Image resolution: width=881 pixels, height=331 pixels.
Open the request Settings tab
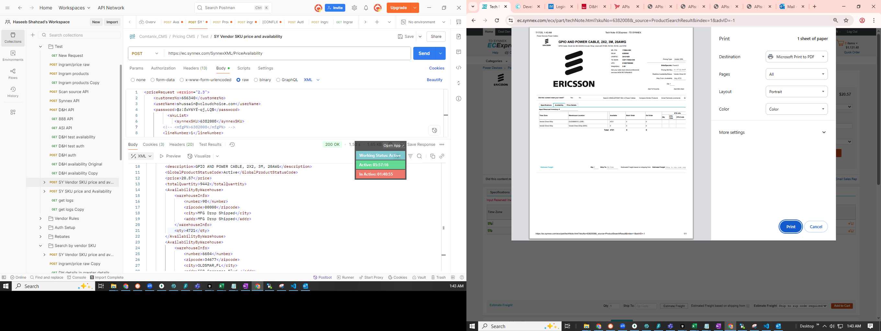coord(265,68)
